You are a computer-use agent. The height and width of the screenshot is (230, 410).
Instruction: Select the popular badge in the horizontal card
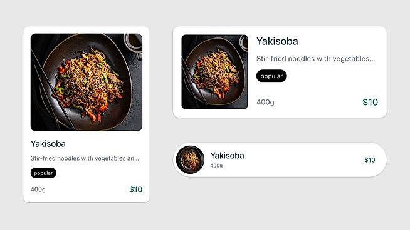(x=271, y=76)
